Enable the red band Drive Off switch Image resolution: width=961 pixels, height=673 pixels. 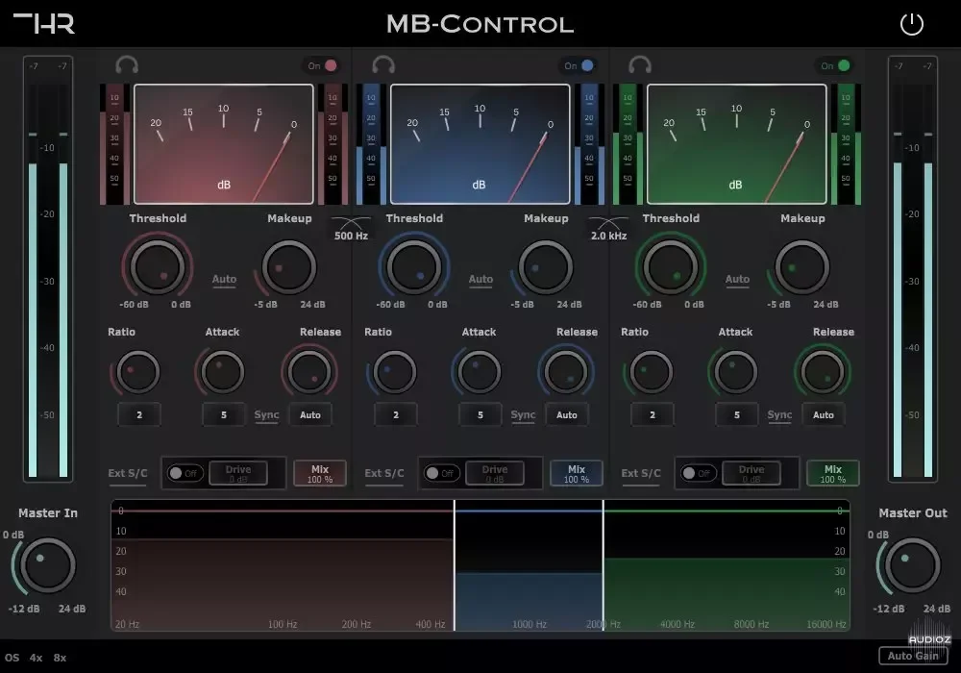coord(185,473)
